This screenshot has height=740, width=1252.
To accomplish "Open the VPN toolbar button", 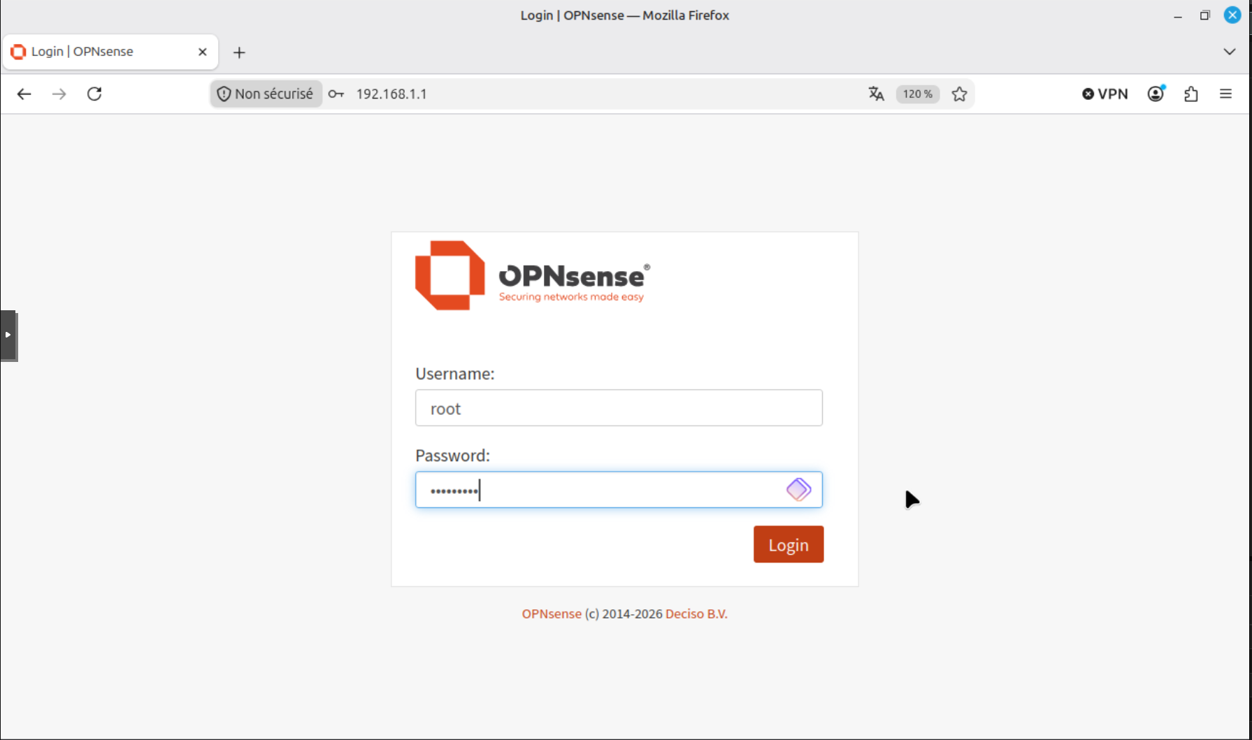I will click(x=1105, y=94).
